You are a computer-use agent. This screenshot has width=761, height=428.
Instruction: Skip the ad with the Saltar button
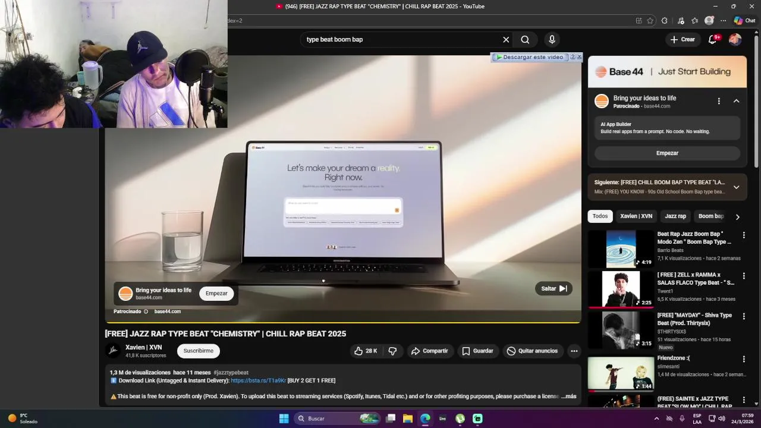pyautogui.click(x=554, y=288)
